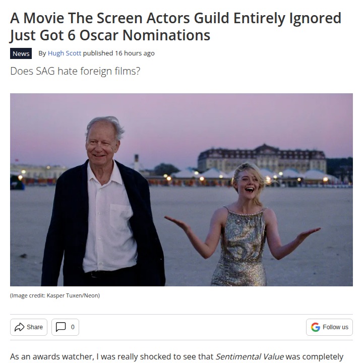363x363 pixels.
Task: Click the headline line Just Got 6 Oscar Nominations
Action: [x=110, y=35]
